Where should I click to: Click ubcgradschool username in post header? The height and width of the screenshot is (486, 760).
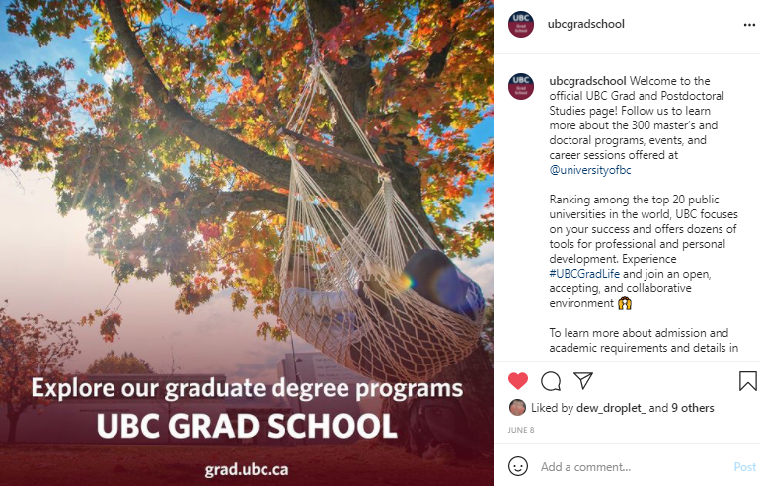tap(586, 24)
